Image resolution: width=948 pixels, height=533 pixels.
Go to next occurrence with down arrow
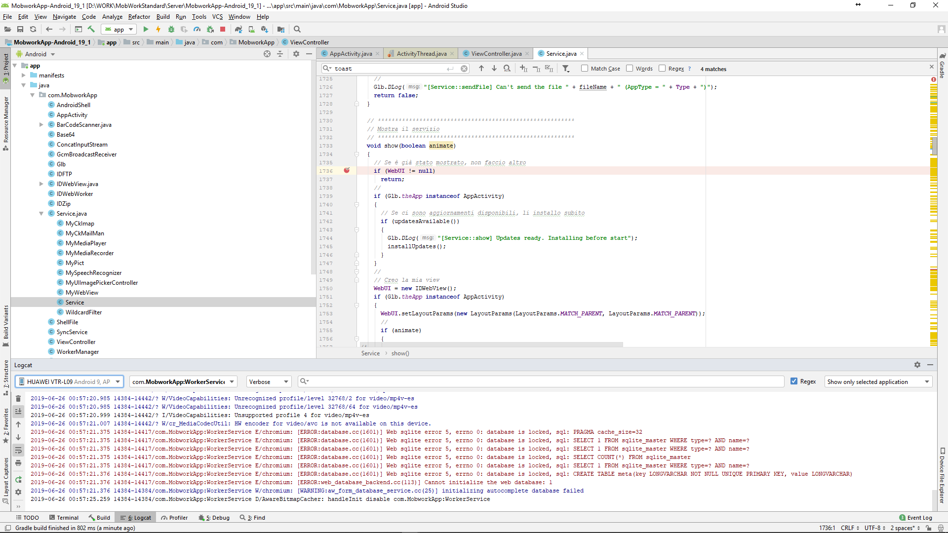(x=494, y=69)
